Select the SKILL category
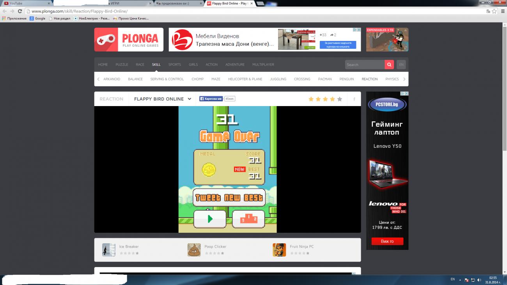This screenshot has width=507, height=285. tap(156, 65)
